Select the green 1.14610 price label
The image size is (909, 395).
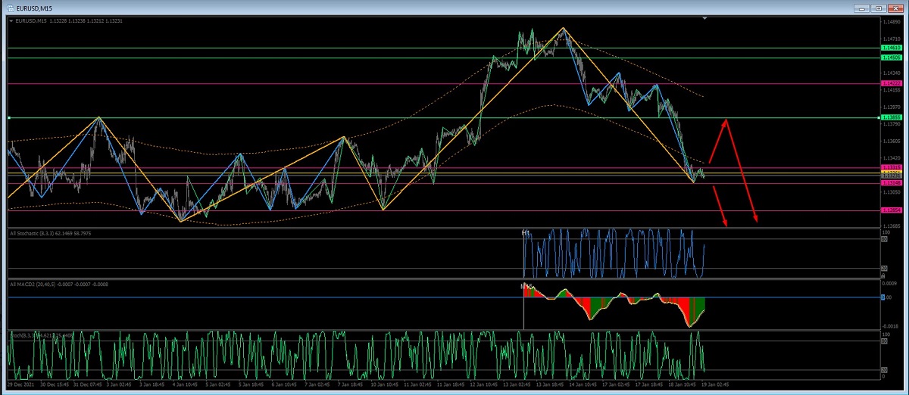(890, 48)
